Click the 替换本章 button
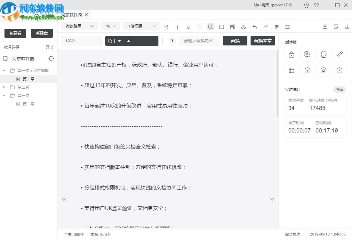352x240 pixels. point(263,41)
